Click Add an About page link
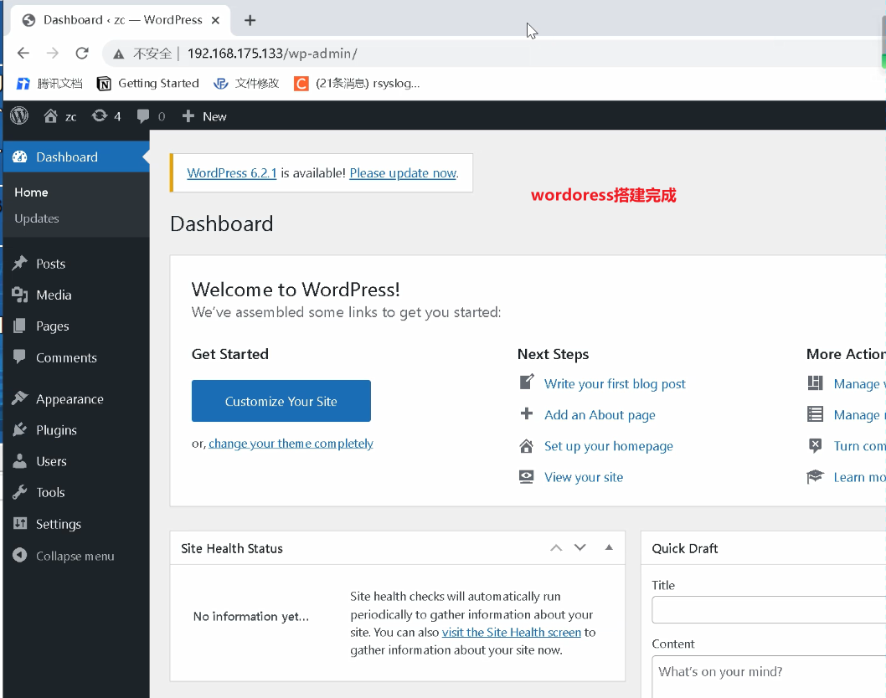 coord(600,415)
